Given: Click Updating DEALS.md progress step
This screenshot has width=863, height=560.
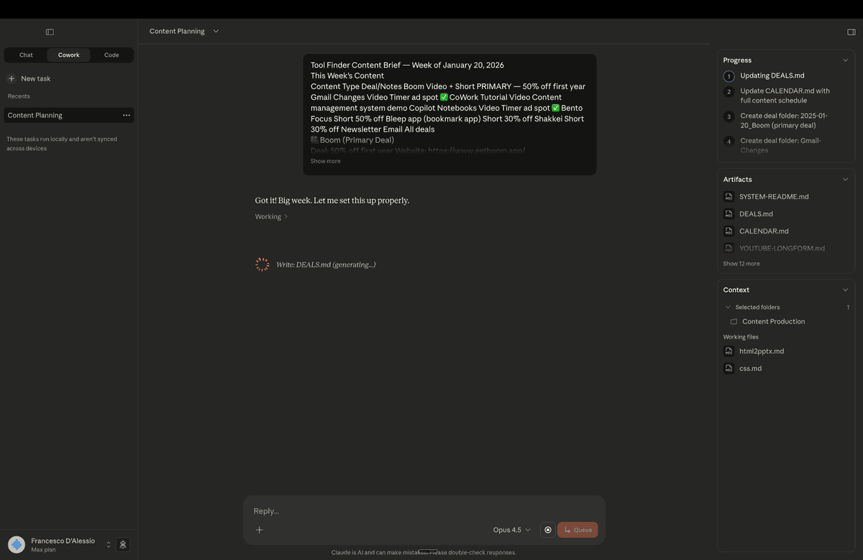Looking at the screenshot, I should [772, 75].
